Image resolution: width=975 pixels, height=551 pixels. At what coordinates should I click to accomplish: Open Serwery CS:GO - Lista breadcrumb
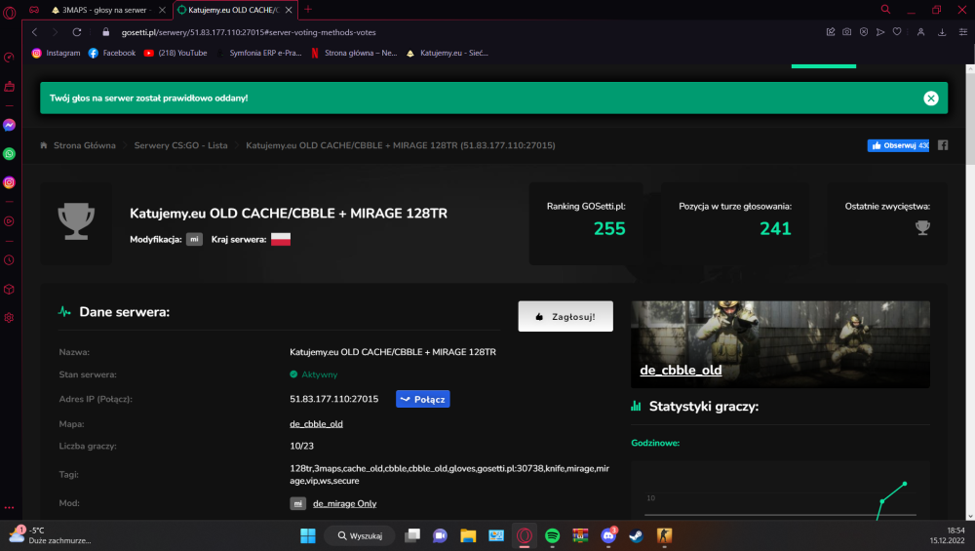[x=181, y=145]
